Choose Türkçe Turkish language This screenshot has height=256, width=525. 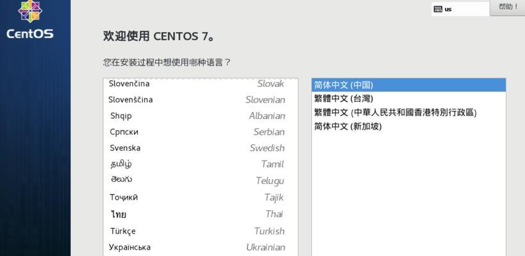tap(200, 231)
